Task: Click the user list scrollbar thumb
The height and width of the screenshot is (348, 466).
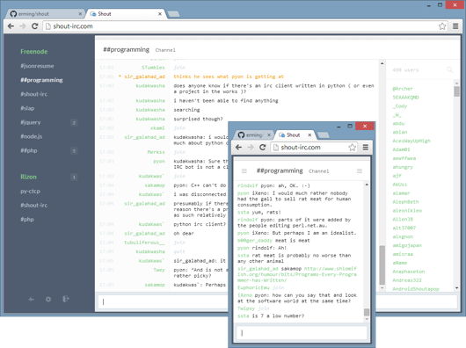Action: (x=457, y=91)
